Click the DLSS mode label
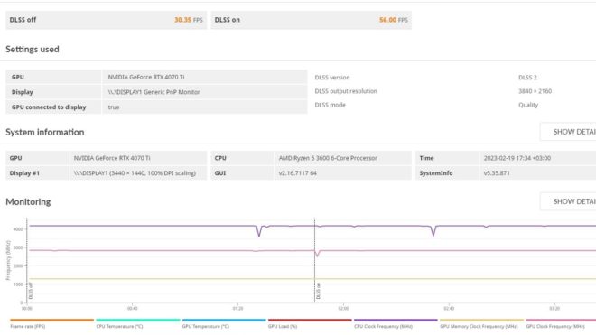 [x=330, y=105]
